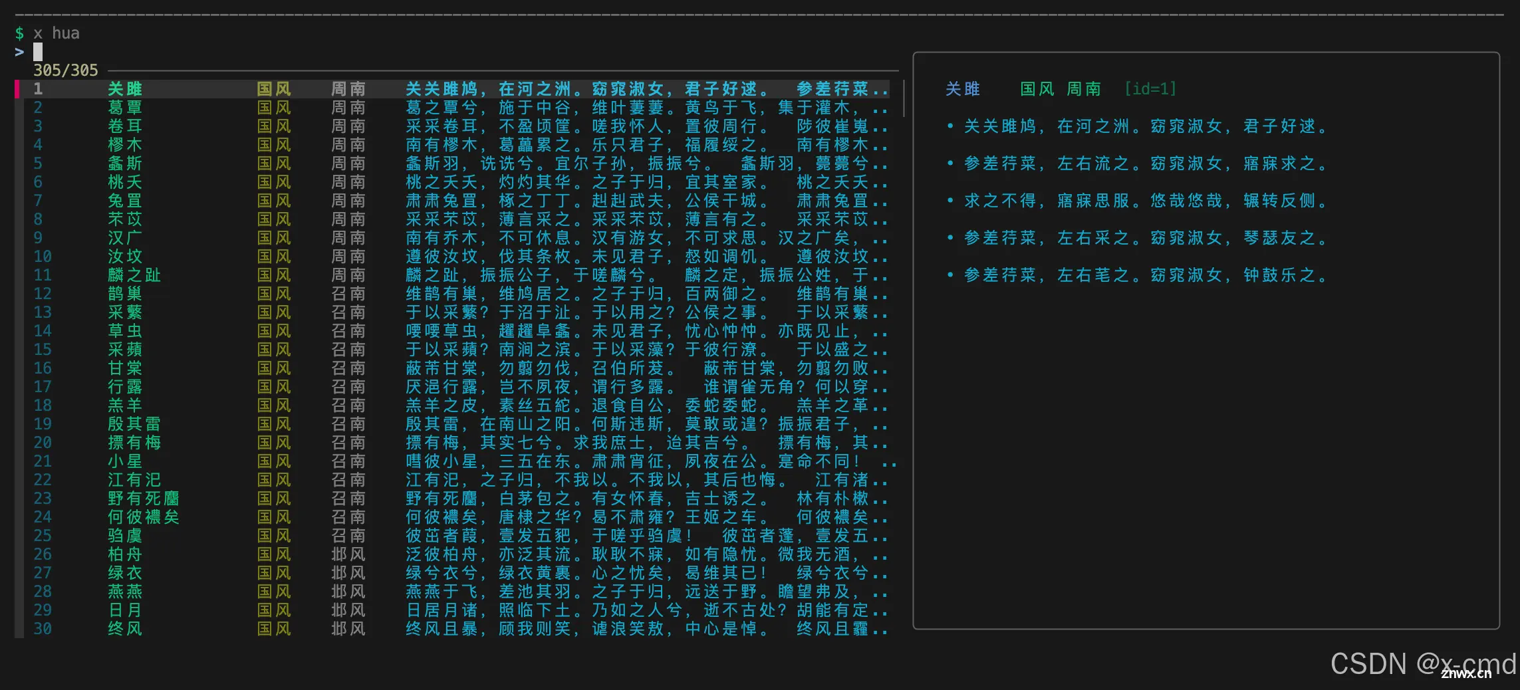This screenshot has height=690, width=1520.
Task: Click the 305/305 match counter
Action: [x=66, y=70]
